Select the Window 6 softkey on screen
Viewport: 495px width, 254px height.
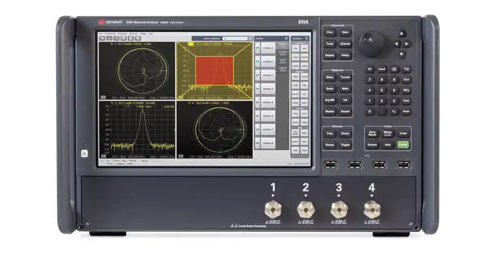[x=267, y=116]
